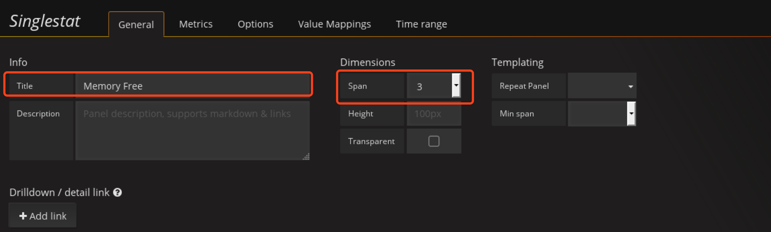Click the Memory Free title field
Viewport: 771px width, 232px height.
[x=193, y=86]
